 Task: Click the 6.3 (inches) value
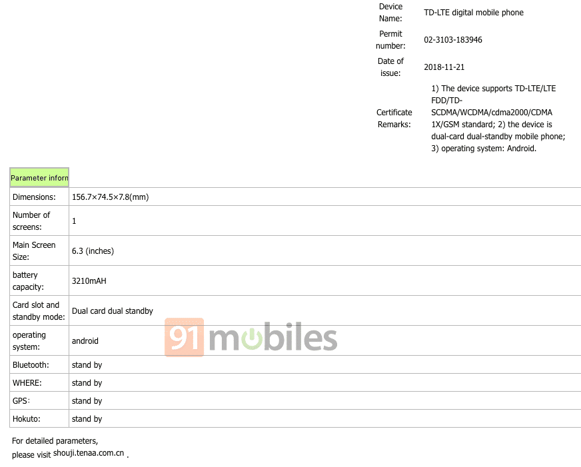(93, 251)
